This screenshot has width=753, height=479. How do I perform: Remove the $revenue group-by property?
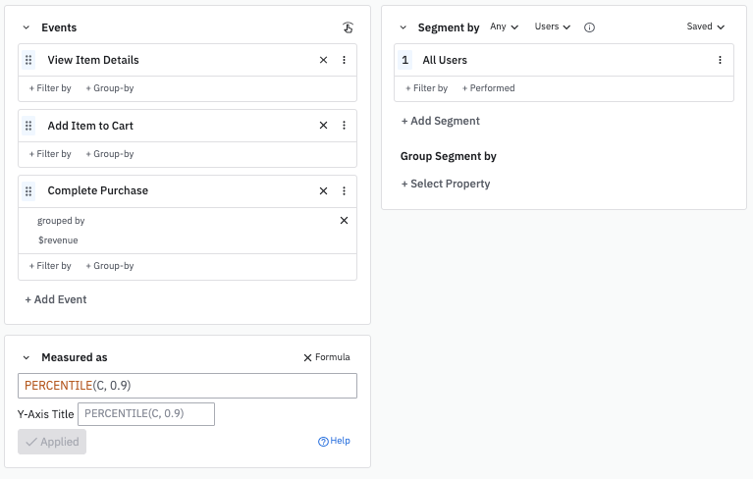coord(344,221)
